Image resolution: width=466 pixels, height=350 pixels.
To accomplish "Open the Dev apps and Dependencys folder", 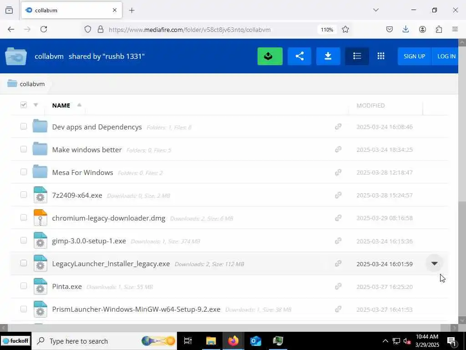I will (97, 127).
